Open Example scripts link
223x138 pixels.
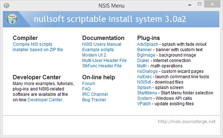point(98,50)
